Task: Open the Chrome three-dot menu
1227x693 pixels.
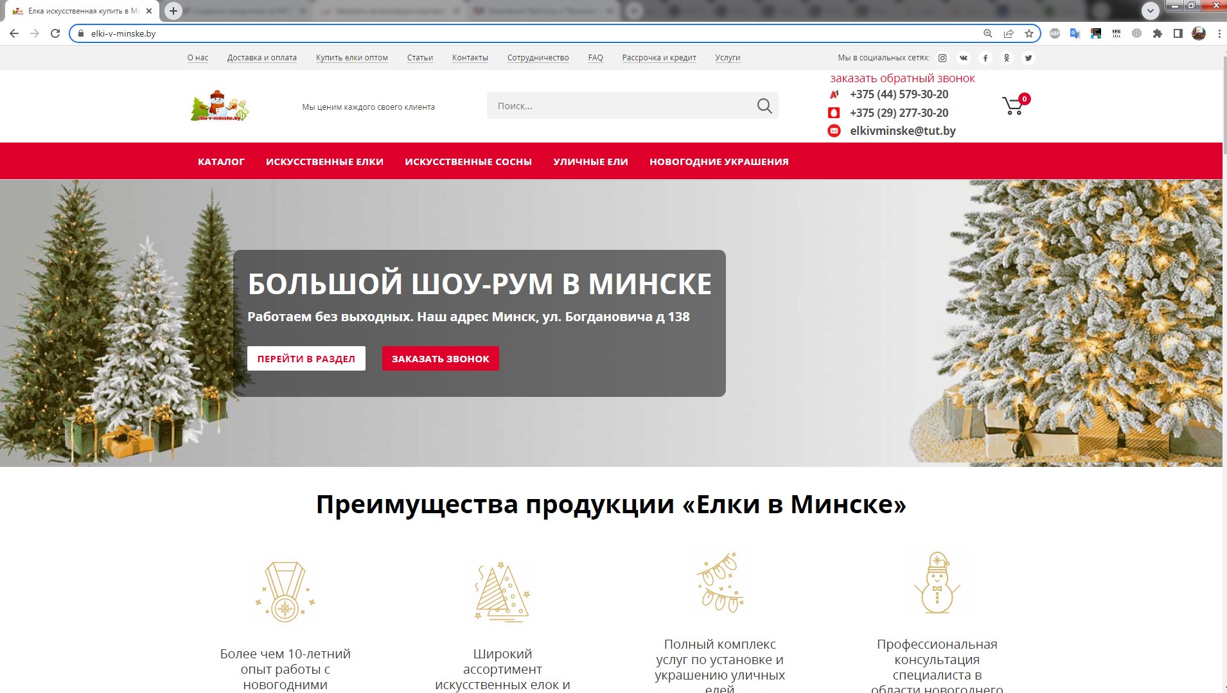Action: point(1219,33)
